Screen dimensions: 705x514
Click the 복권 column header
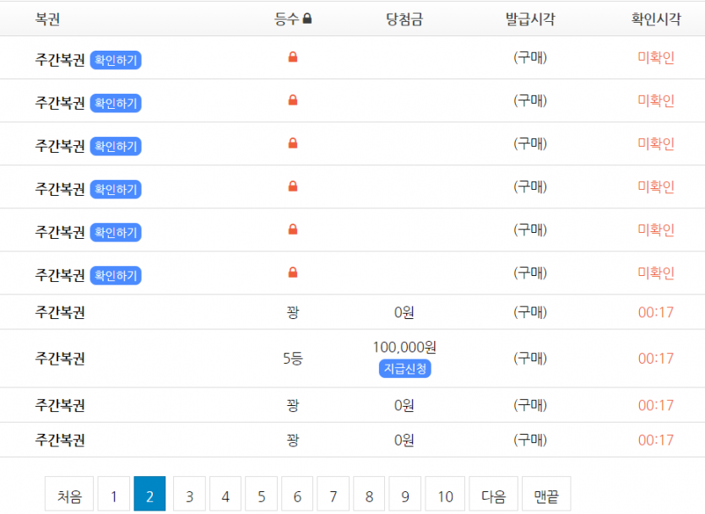pos(47,19)
